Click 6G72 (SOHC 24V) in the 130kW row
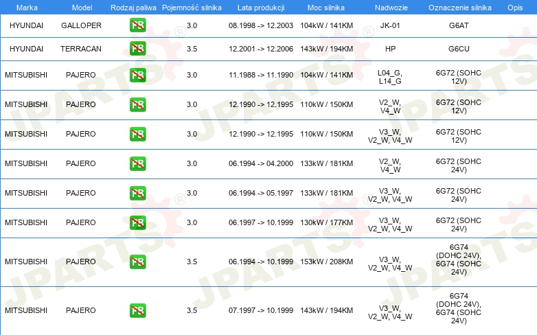Screen dimensions: 537x335 [459, 224]
